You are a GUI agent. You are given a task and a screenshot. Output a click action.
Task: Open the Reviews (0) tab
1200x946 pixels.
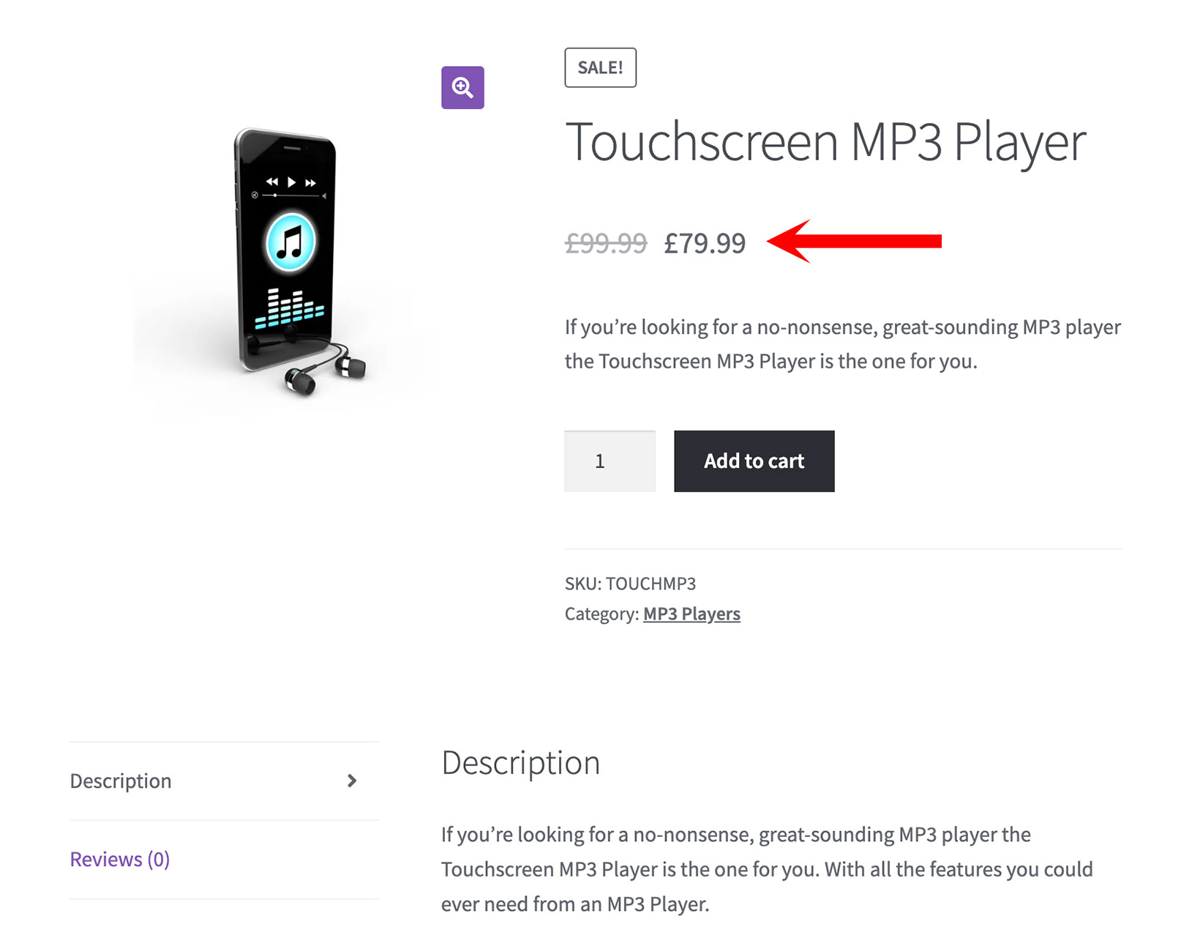pyautogui.click(x=119, y=859)
